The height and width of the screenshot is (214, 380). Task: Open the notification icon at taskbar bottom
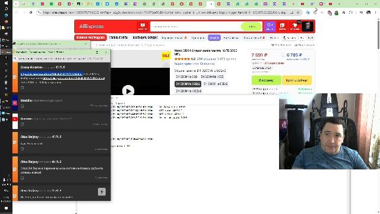[x=6, y=208]
